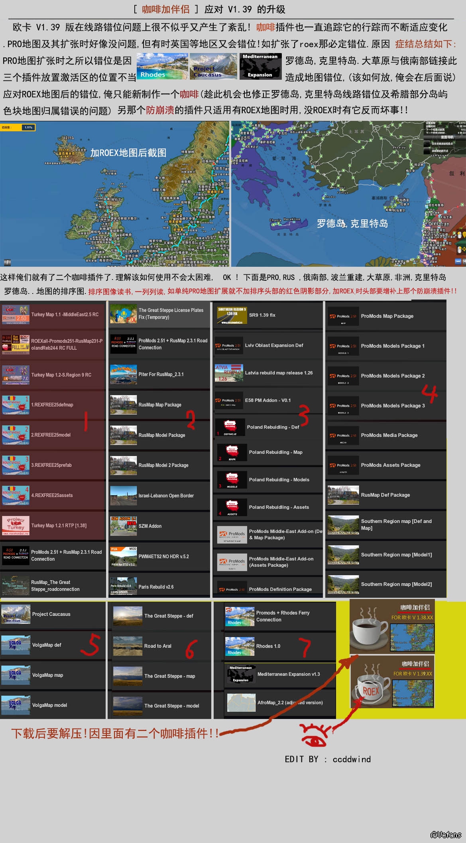Click the RusMap Def Package thumbnail
The width and height of the screenshot is (466, 843).
coord(343,495)
